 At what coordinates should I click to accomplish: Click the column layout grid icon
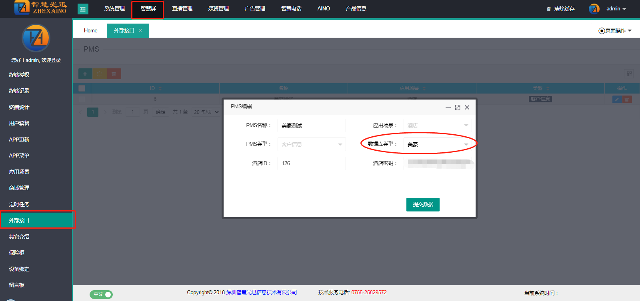click(629, 74)
